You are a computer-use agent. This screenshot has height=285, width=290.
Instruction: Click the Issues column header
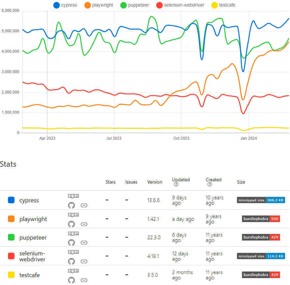(131, 182)
